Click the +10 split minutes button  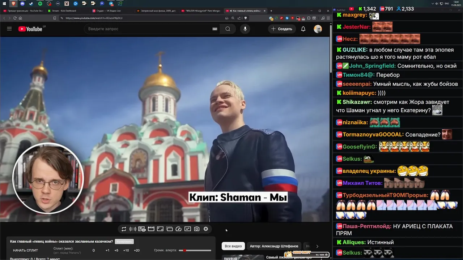(126, 250)
